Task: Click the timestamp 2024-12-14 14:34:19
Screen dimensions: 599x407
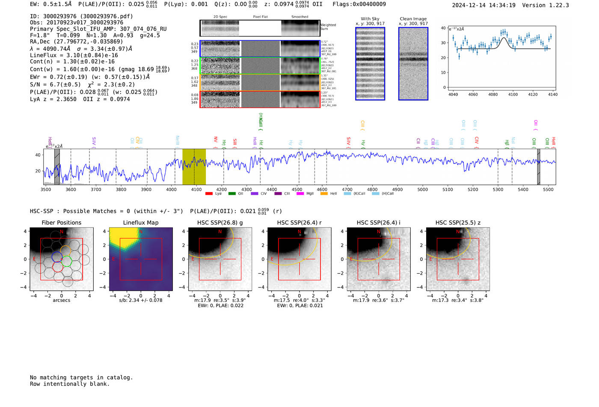Action: point(484,5)
